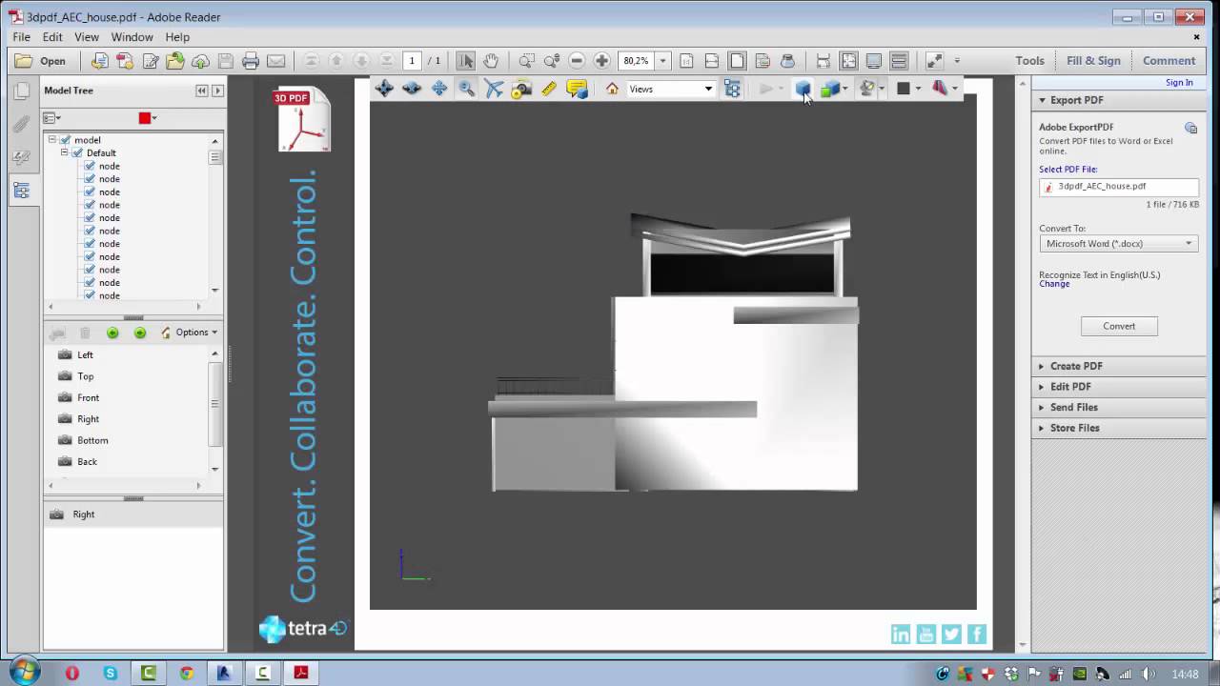Click the Sign In link
Screen dimensions: 1220x686
[1179, 83]
